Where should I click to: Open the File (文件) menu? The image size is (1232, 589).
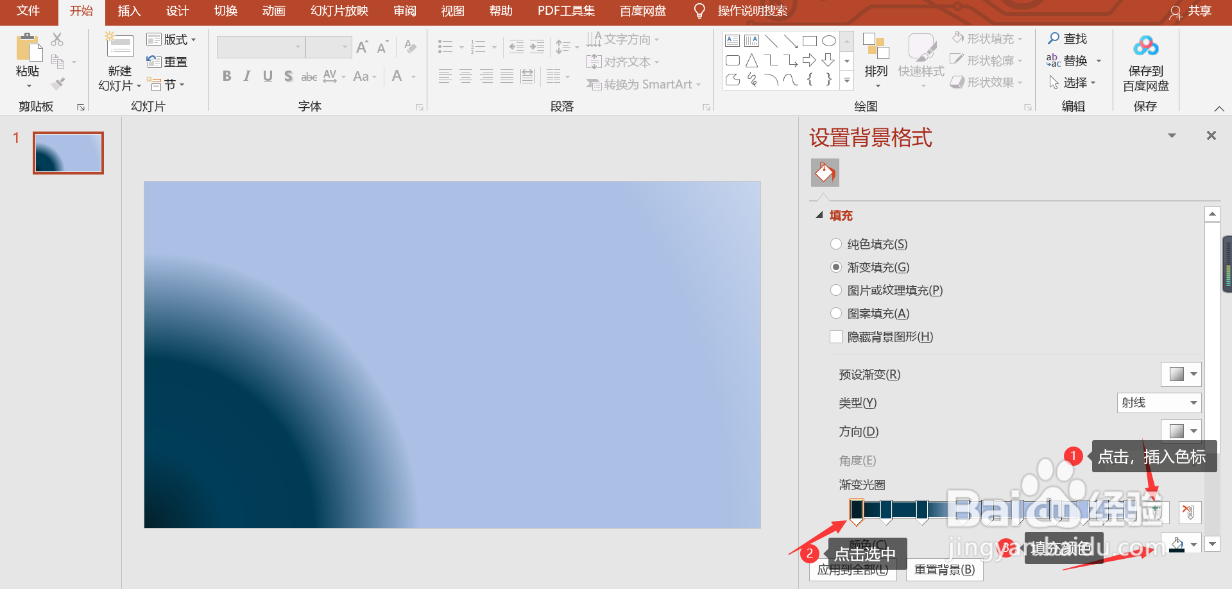pos(28,11)
